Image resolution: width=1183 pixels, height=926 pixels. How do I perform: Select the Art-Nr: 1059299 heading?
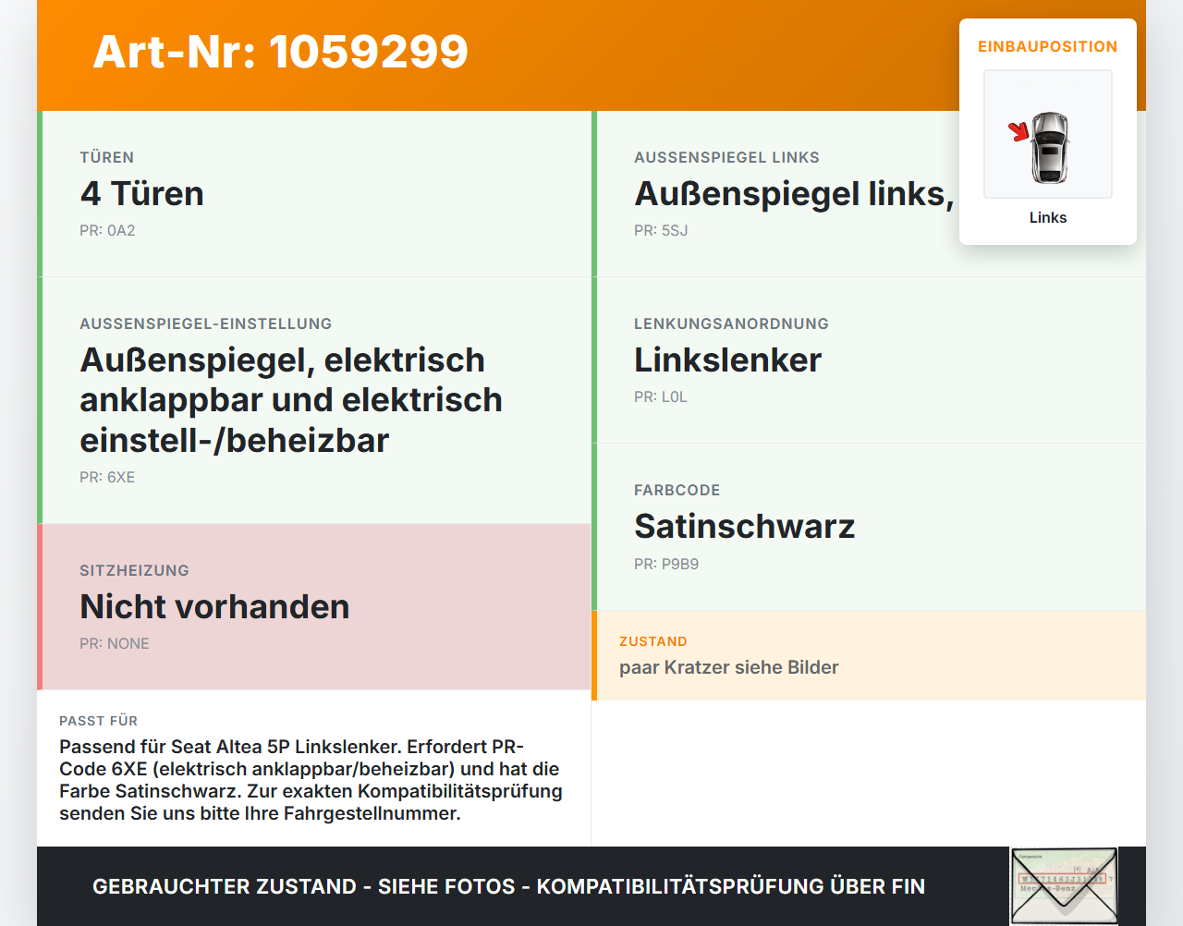click(x=281, y=52)
